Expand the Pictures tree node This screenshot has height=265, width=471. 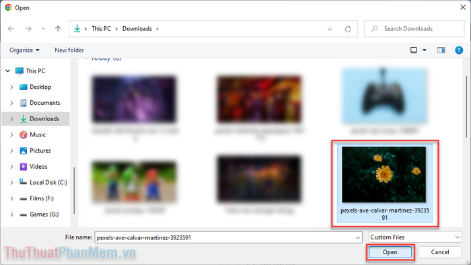[x=11, y=151]
